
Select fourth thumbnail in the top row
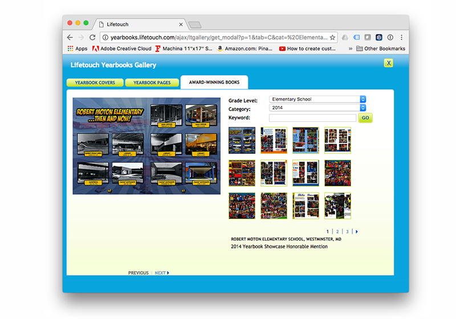[x=337, y=140]
